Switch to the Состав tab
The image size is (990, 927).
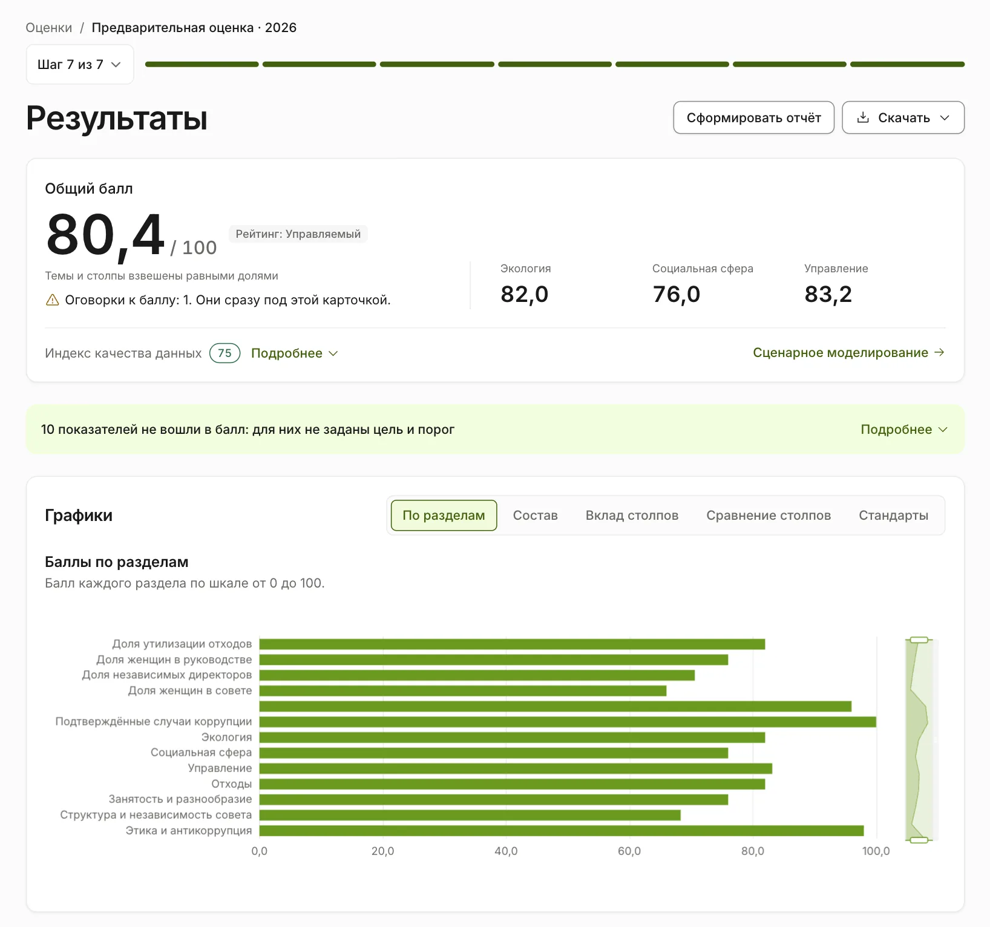(535, 515)
